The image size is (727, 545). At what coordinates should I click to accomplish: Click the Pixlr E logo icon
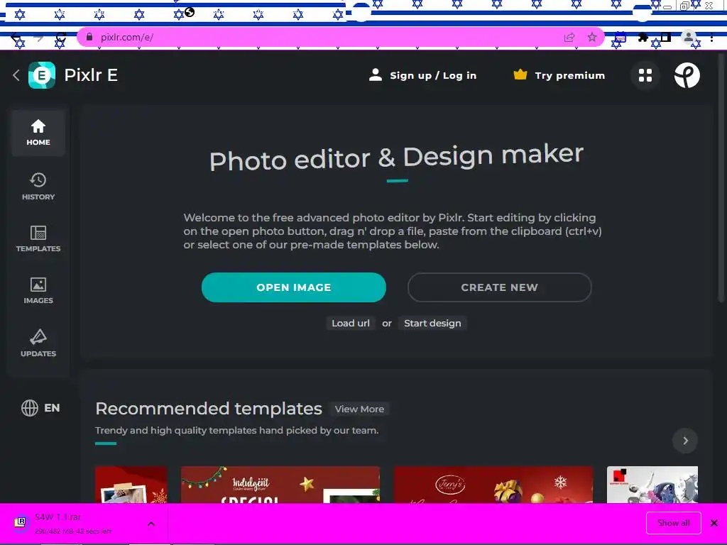tap(42, 75)
